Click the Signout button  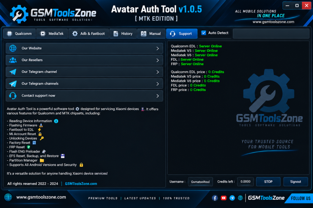[x=296, y=182]
